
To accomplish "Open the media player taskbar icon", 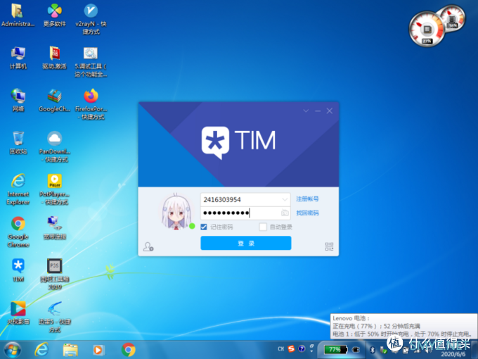I will (x=98, y=350).
